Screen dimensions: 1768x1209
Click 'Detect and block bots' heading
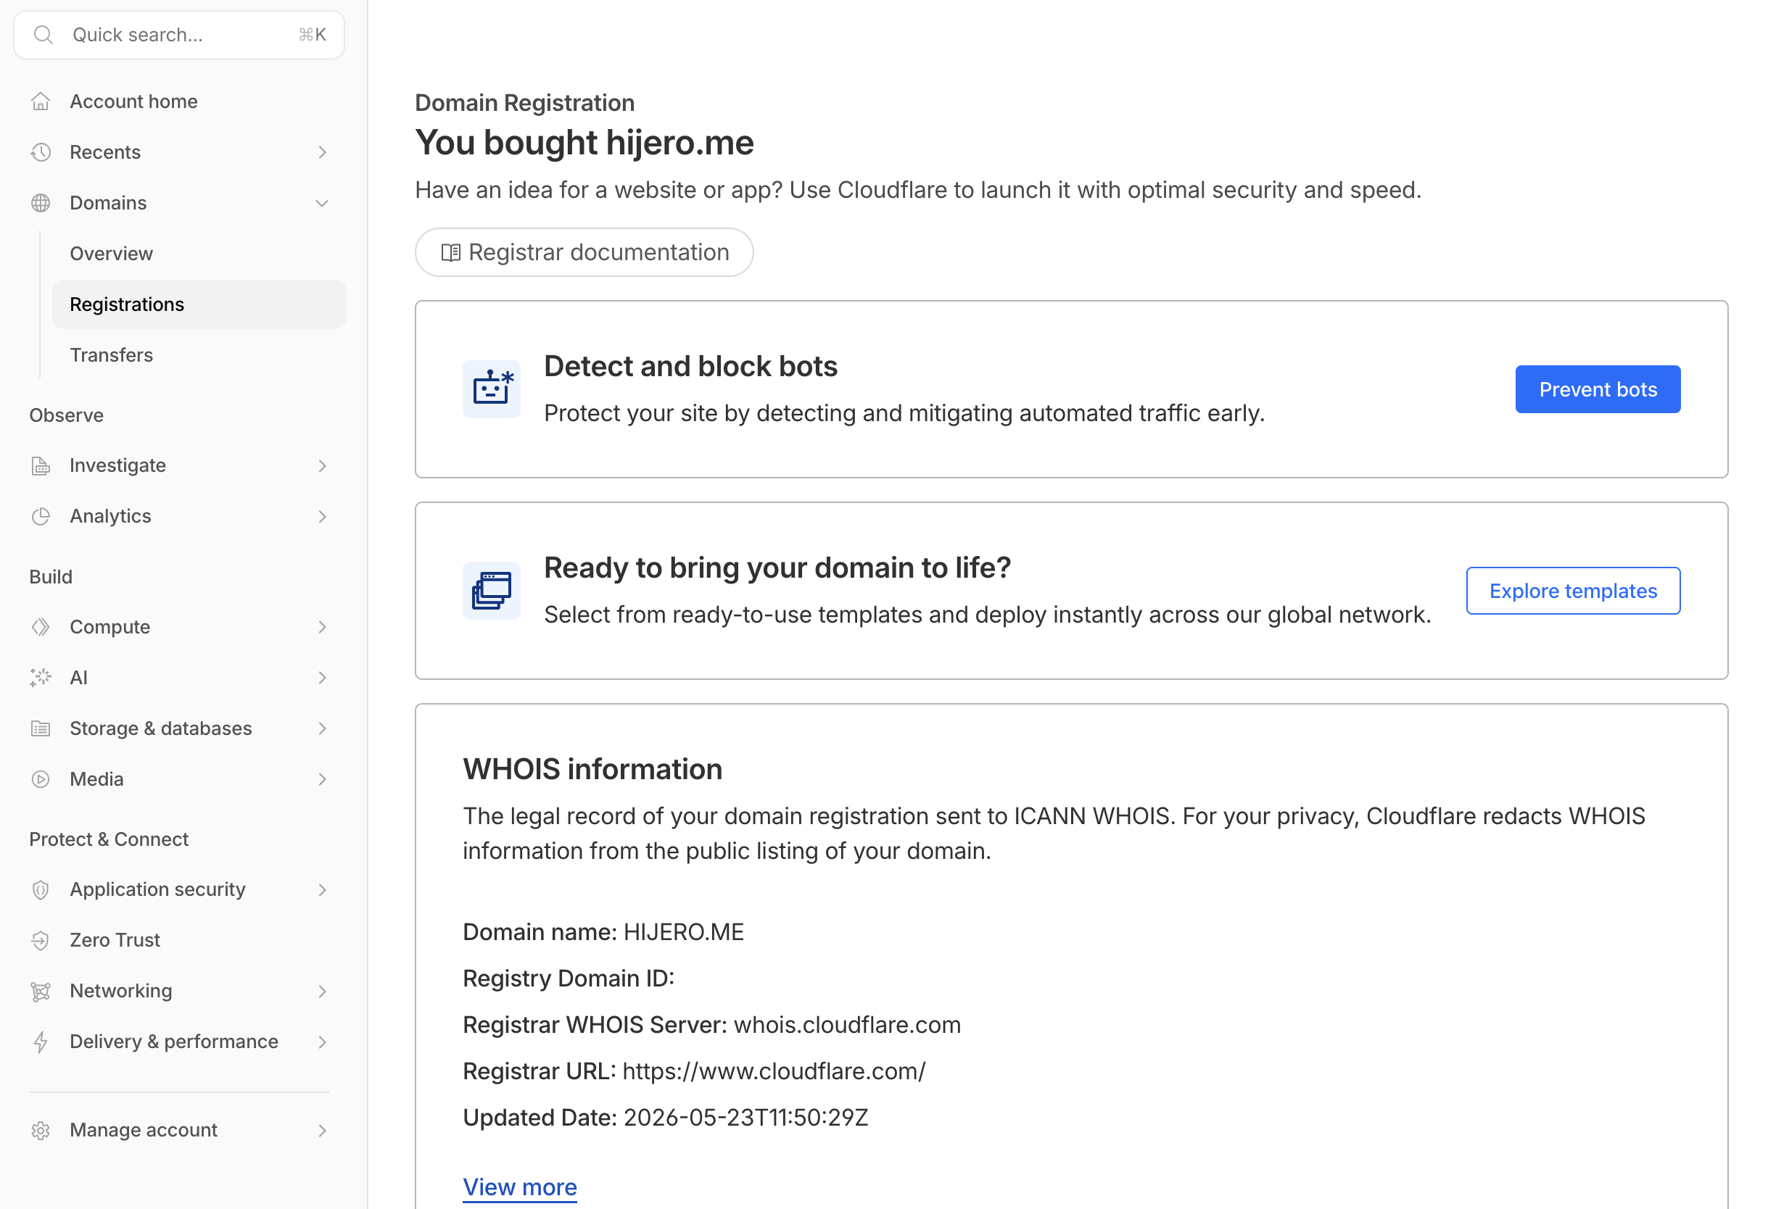click(691, 367)
